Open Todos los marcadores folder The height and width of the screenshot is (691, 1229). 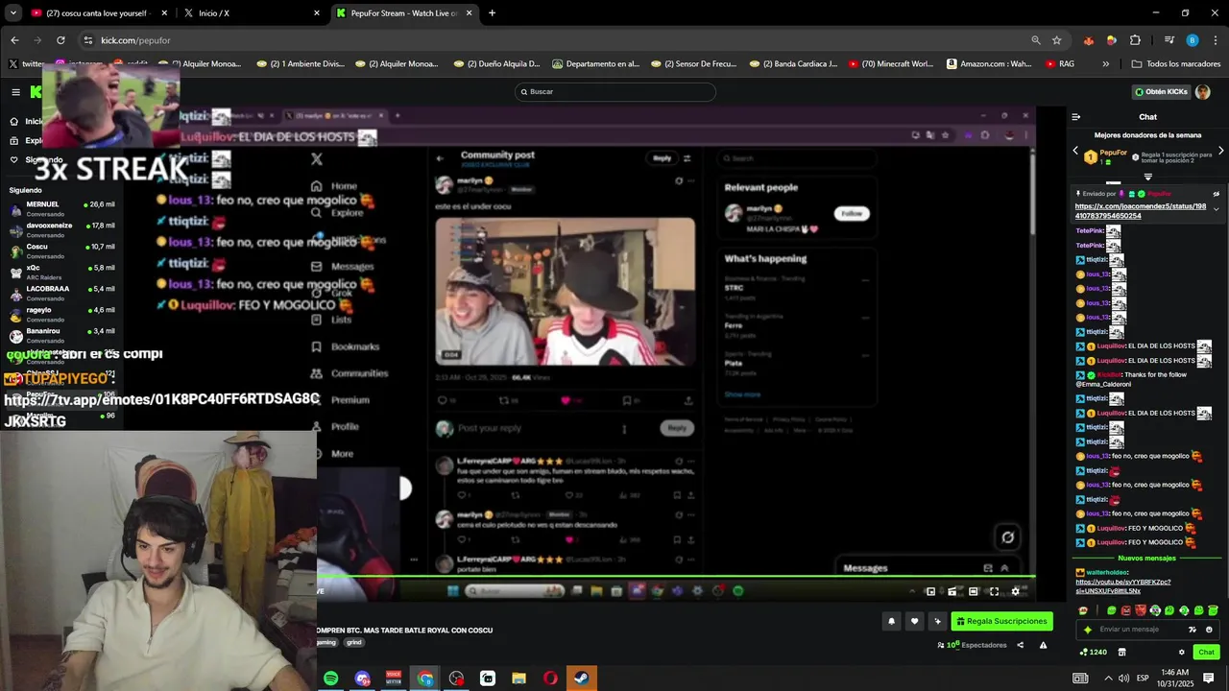1176,64
